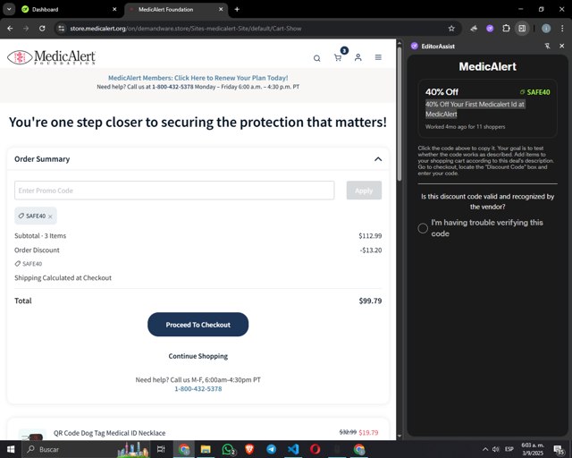Open the Chrome three-dot menu
Viewport: 572px width, 458px height.
tap(562, 29)
